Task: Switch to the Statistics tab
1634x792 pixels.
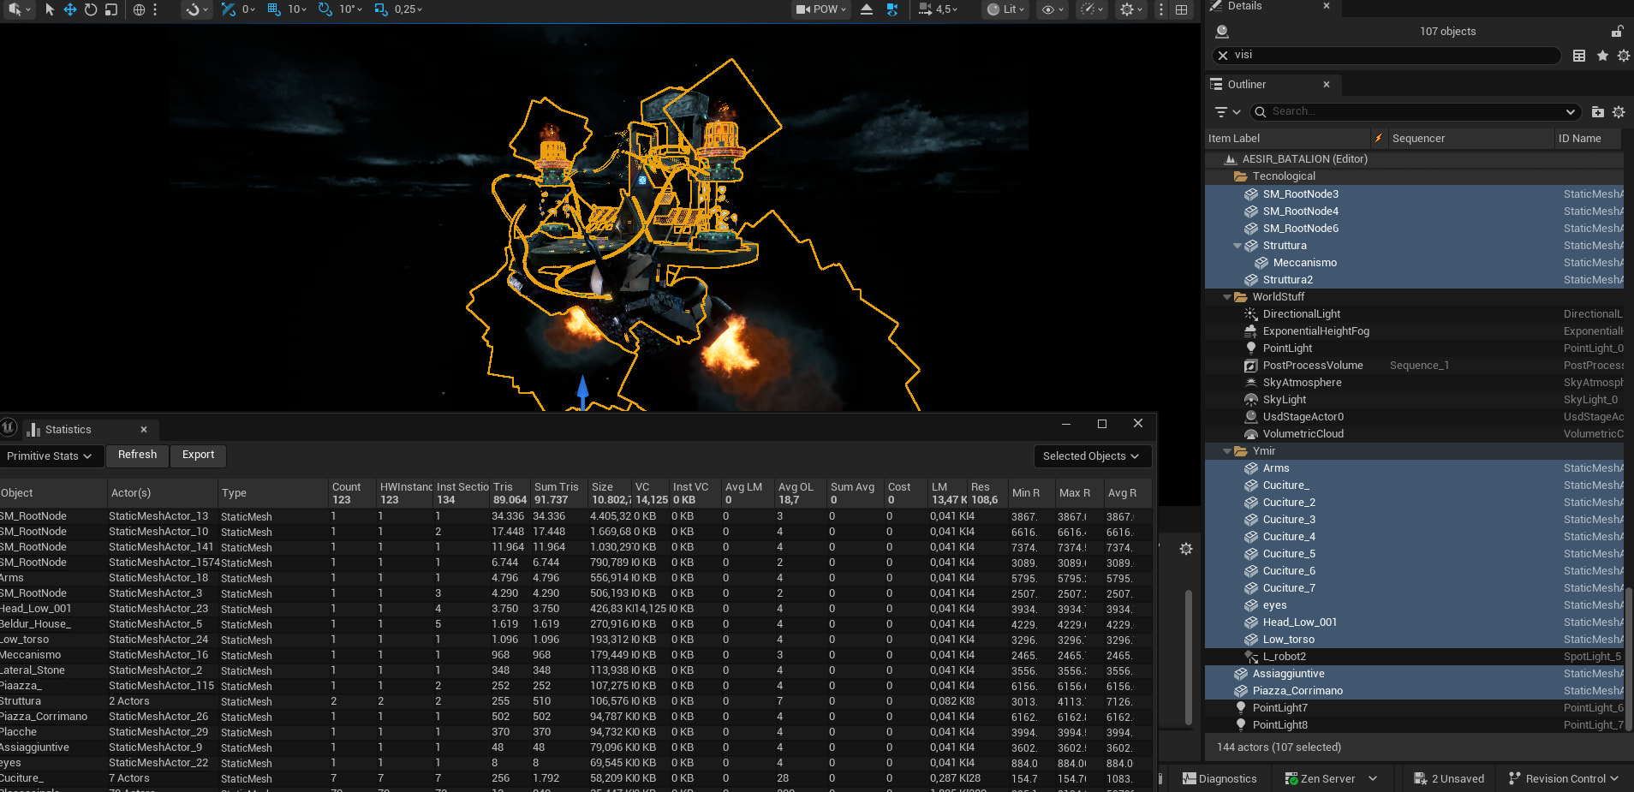Action: pos(68,430)
